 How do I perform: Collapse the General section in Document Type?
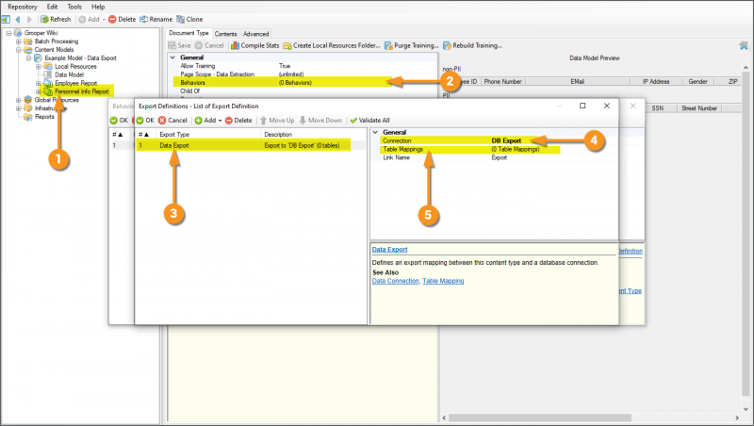[x=172, y=57]
